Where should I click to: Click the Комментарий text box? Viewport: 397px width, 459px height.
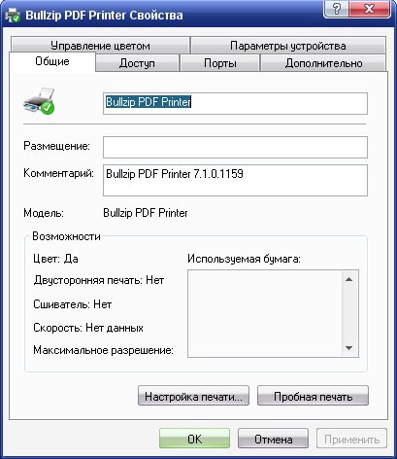pyautogui.click(x=235, y=180)
